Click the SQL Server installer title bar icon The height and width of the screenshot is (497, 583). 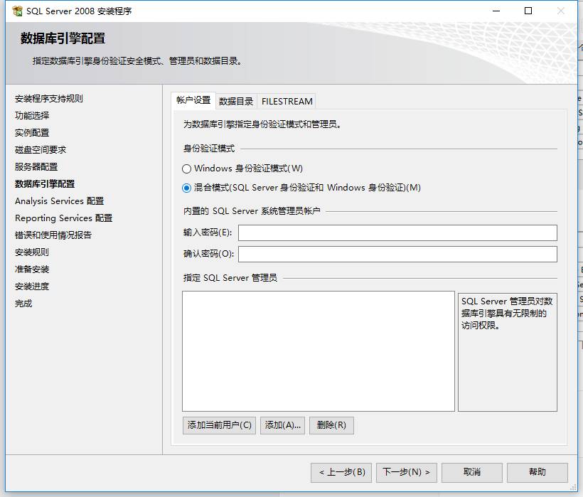point(17,11)
